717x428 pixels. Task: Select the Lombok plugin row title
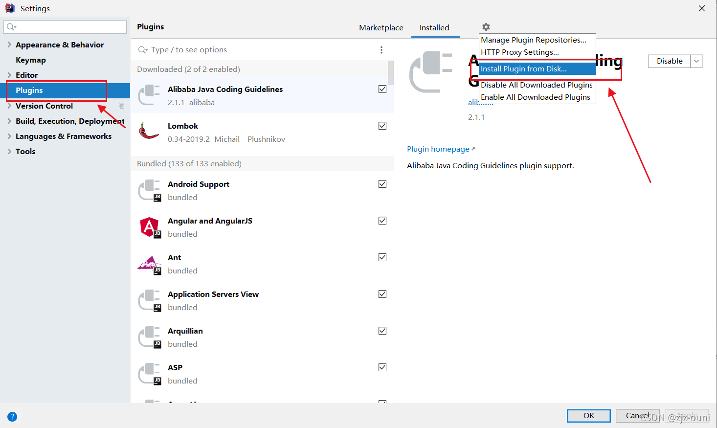coord(183,126)
